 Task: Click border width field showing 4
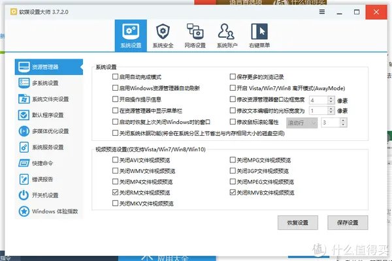click(319, 100)
